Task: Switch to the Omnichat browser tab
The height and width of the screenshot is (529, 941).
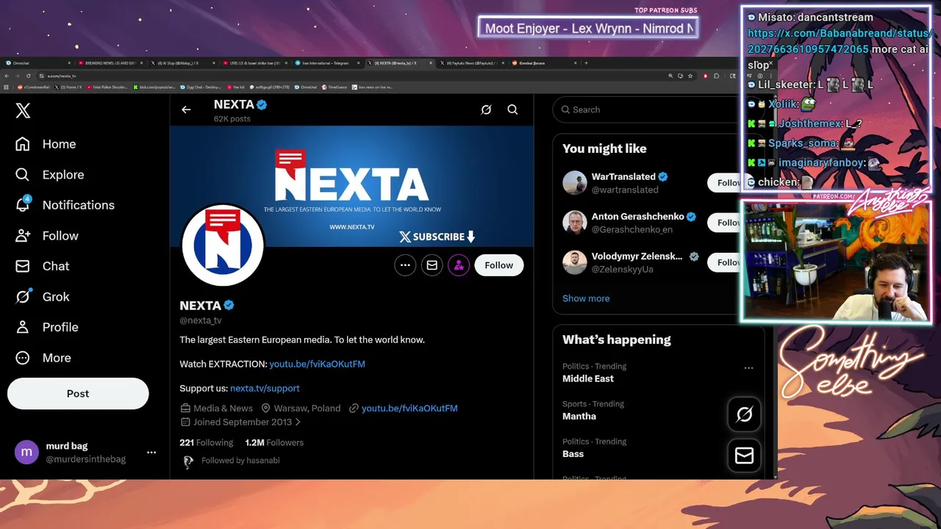Action: tap(37, 63)
